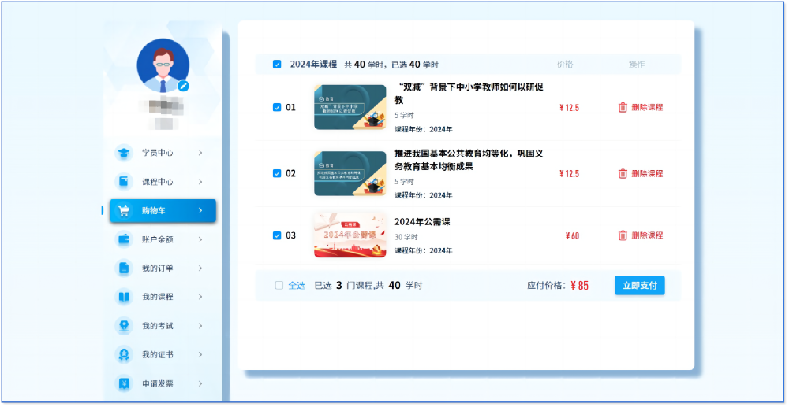
Task: Expand the 我的订单 chevron arrow
Action: click(x=200, y=268)
